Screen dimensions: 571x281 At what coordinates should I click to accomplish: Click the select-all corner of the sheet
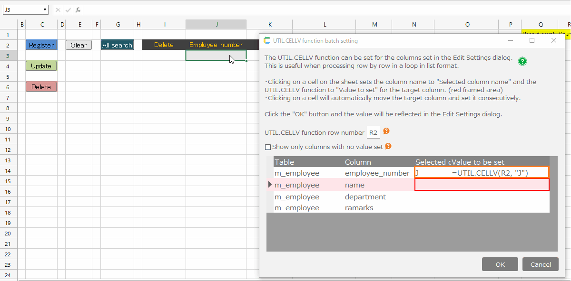8,24
